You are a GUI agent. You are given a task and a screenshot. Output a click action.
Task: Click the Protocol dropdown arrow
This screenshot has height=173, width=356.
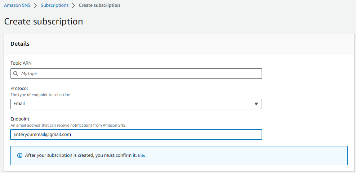coord(256,104)
